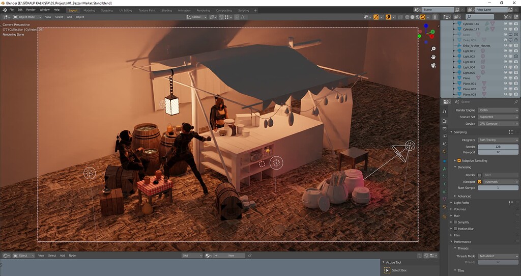Enable Render denoising checkbox
Screen dimensions: 521x276
click(x=479, y=175)
